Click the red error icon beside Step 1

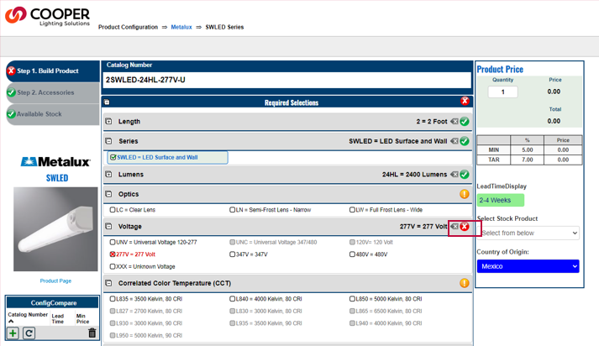click(x=12, y=71)
